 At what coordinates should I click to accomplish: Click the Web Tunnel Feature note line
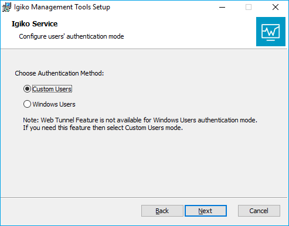tap(140, 120)
